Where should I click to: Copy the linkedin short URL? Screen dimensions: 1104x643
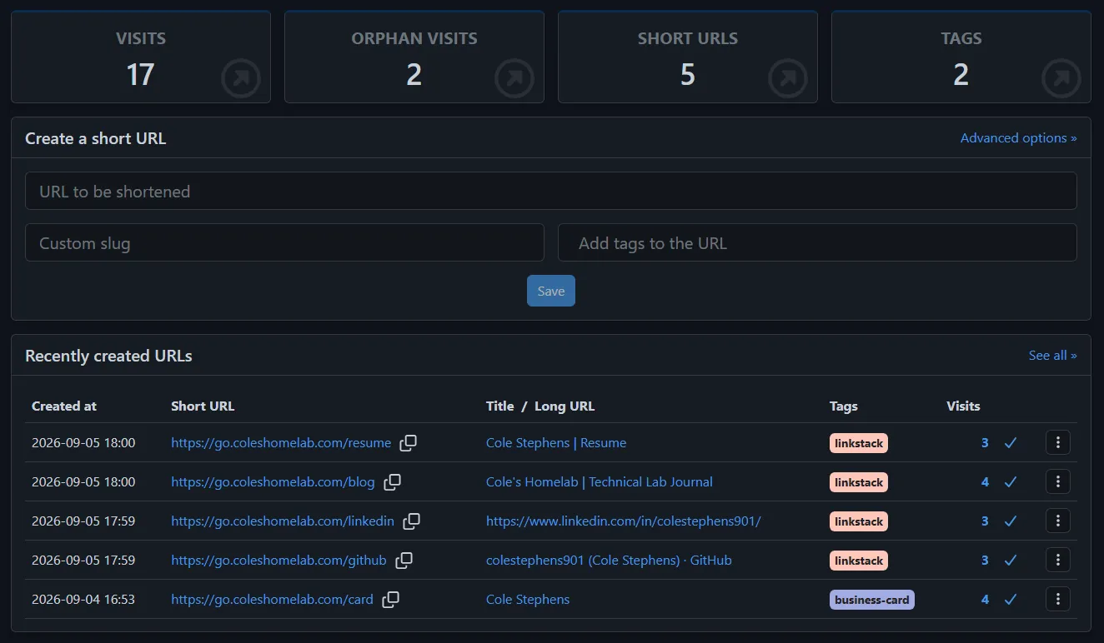click(411, 521)
